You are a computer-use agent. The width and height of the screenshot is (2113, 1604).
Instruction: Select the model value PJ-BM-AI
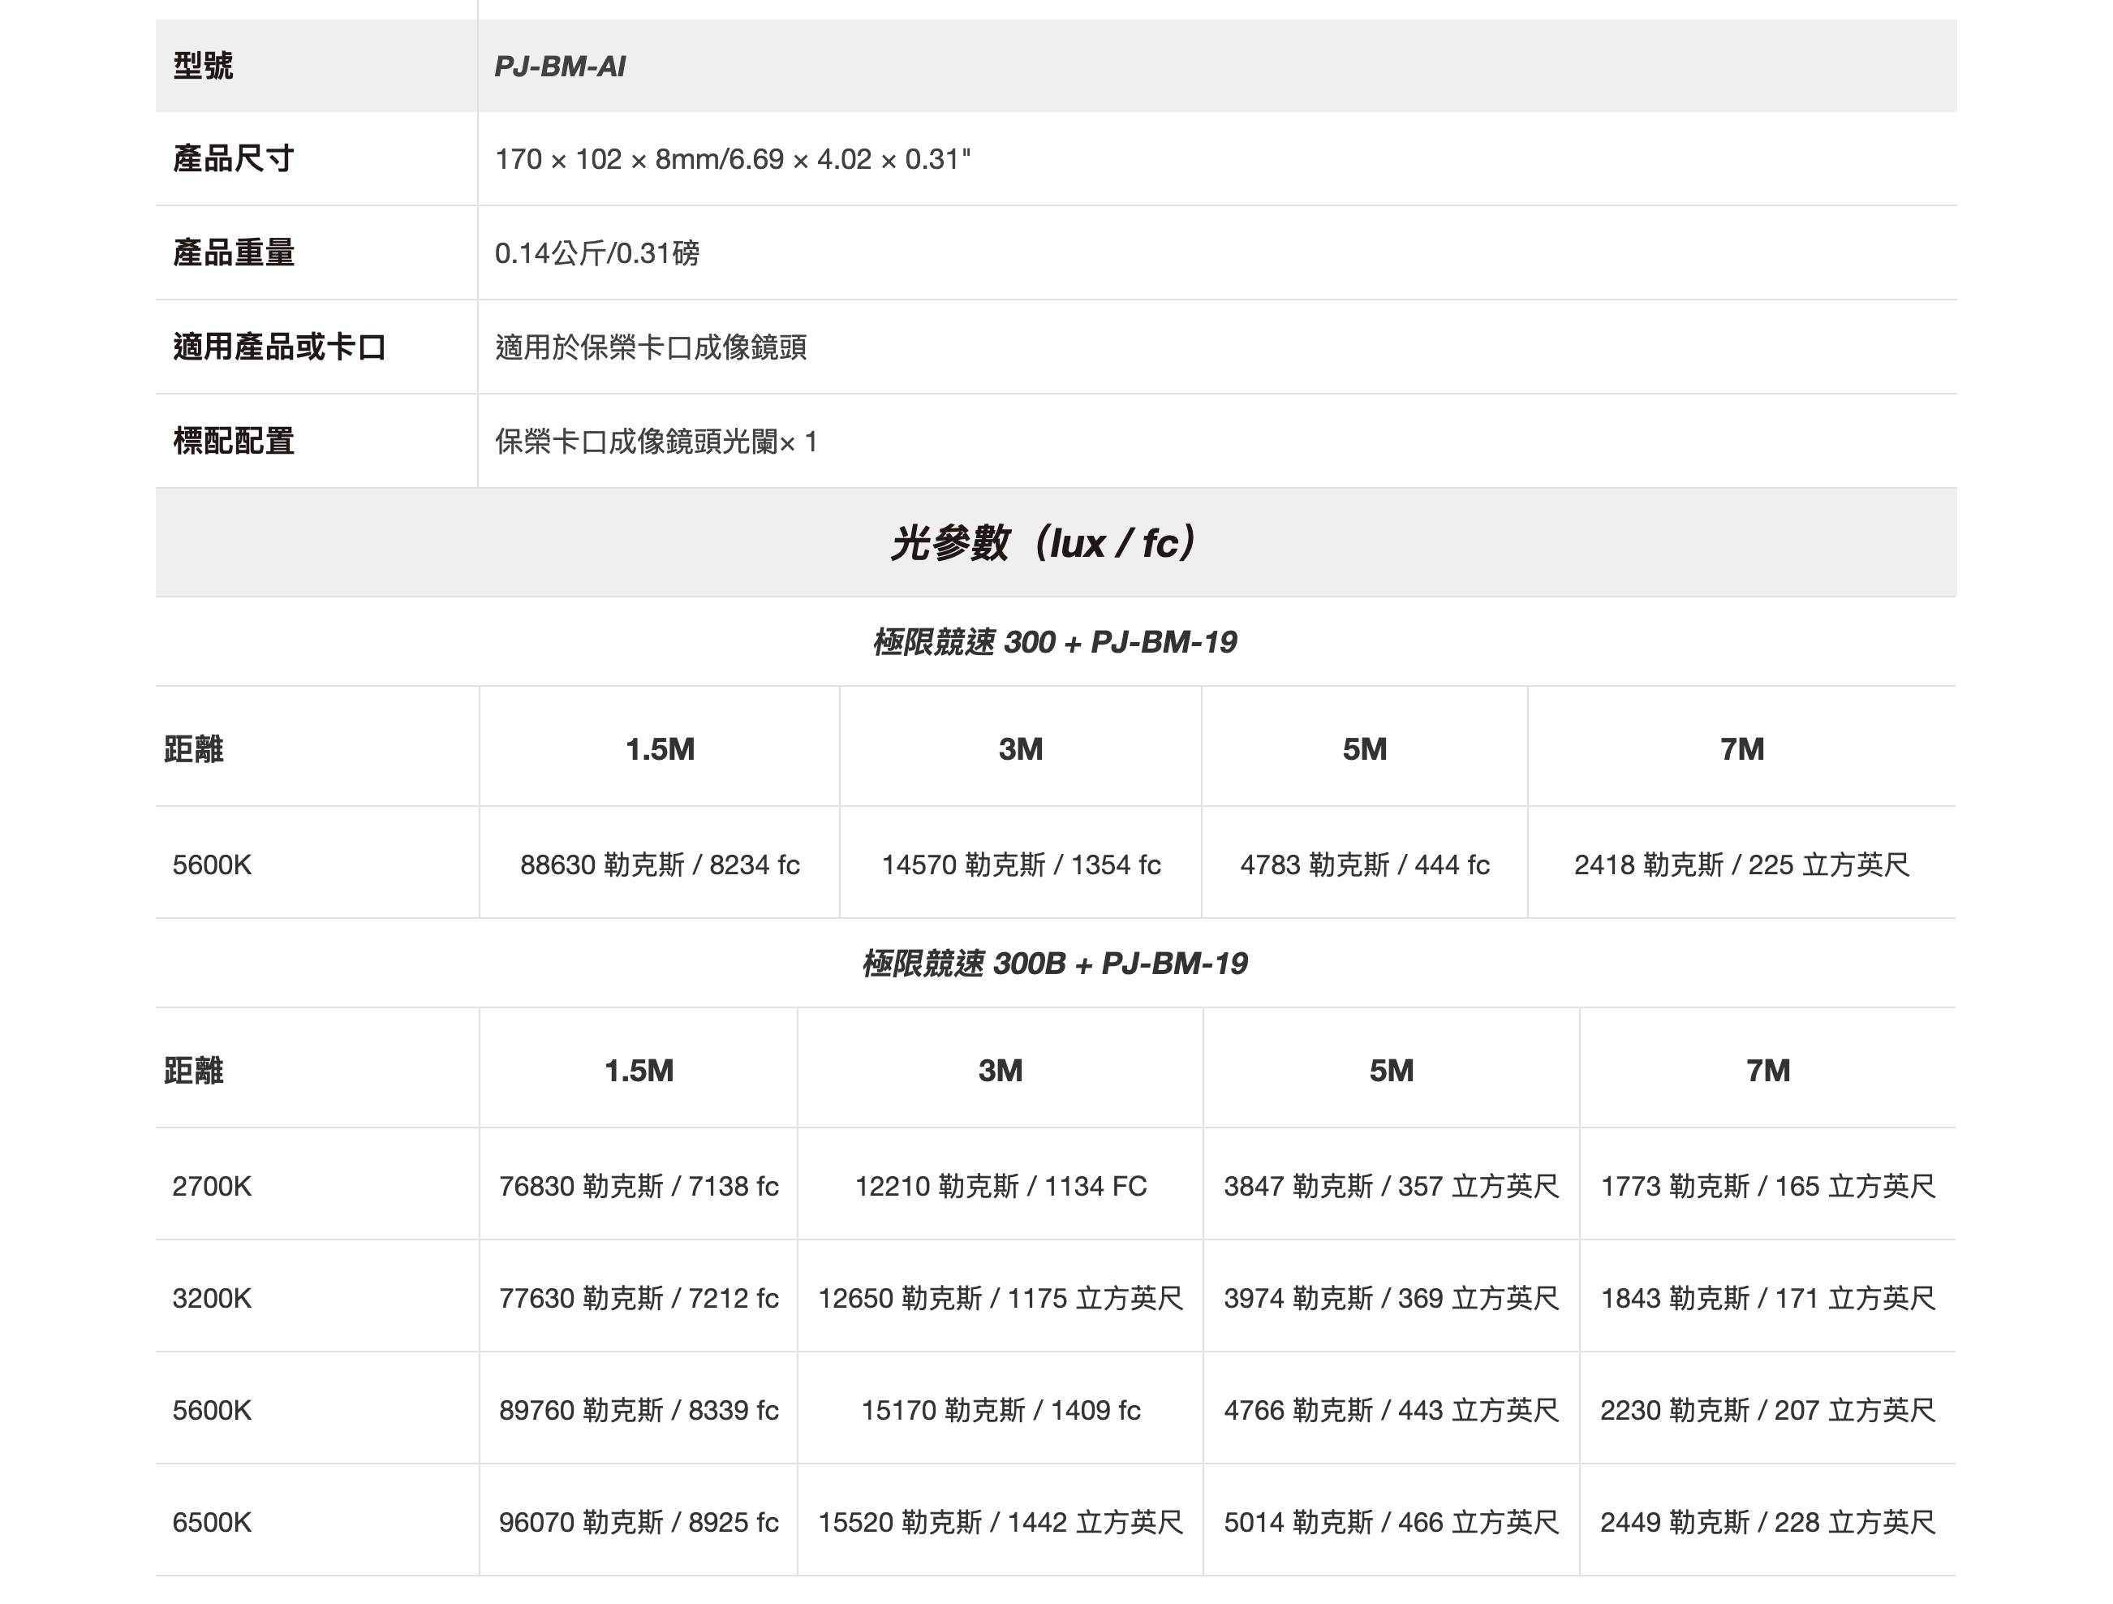[560, 66]
